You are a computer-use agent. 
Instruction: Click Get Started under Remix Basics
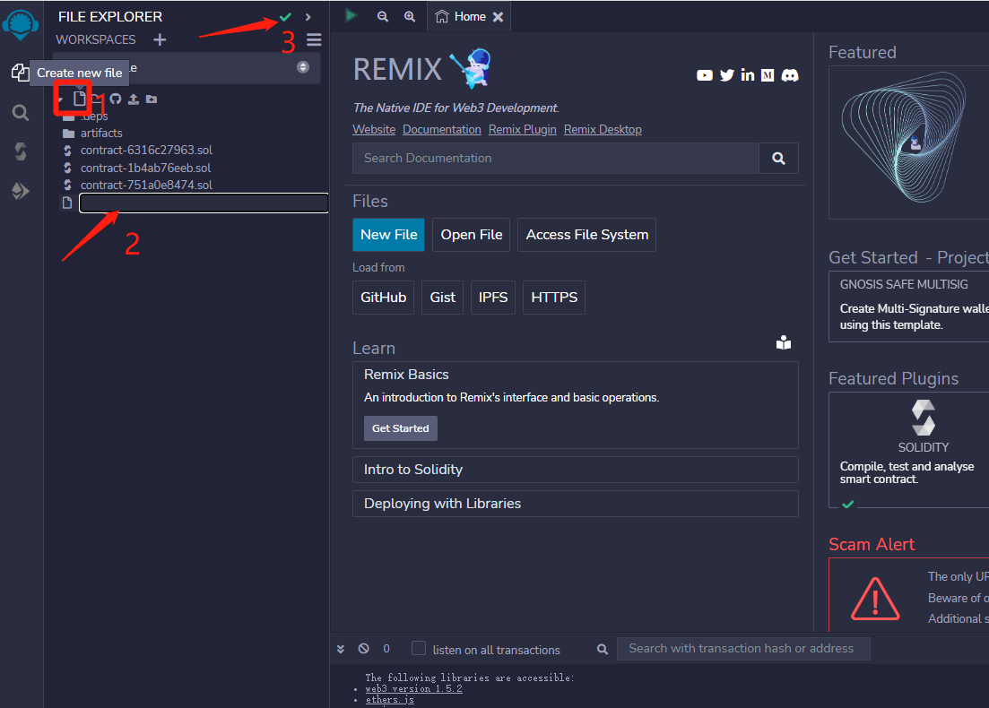click(401, 428)
